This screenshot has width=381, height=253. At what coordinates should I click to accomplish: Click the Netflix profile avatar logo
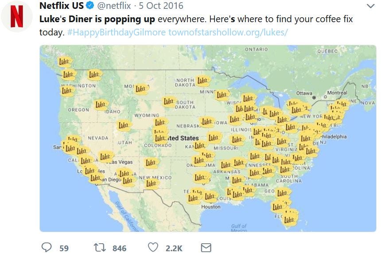17,16
